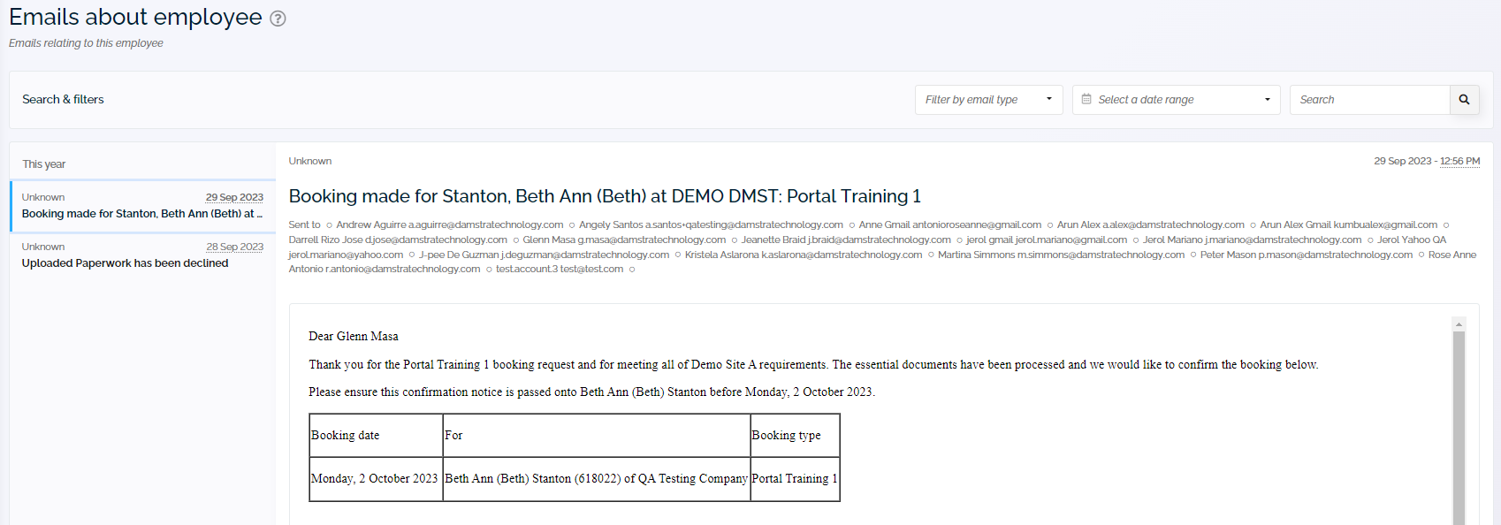Image resolution: width=1501 pixels, height=525 pixels.
Task: Click recipient Andrew Aguirre's email address
Action: click(486, 224)
